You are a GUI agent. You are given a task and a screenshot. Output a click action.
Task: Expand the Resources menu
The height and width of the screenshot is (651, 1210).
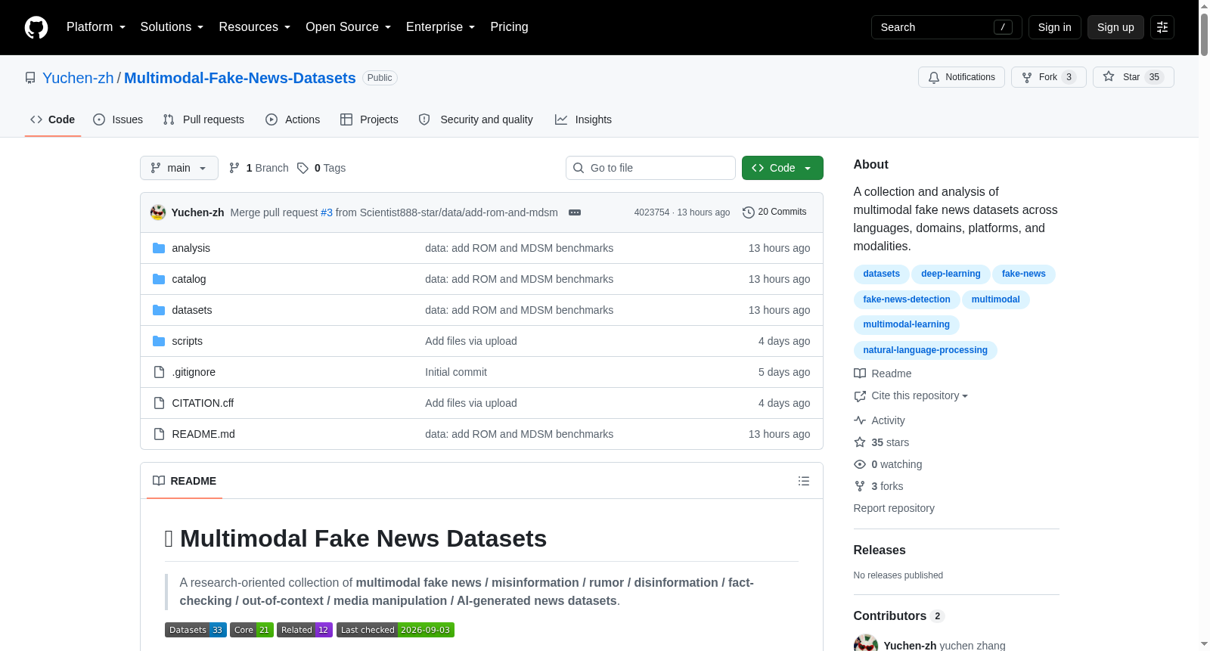coord(254,27)
